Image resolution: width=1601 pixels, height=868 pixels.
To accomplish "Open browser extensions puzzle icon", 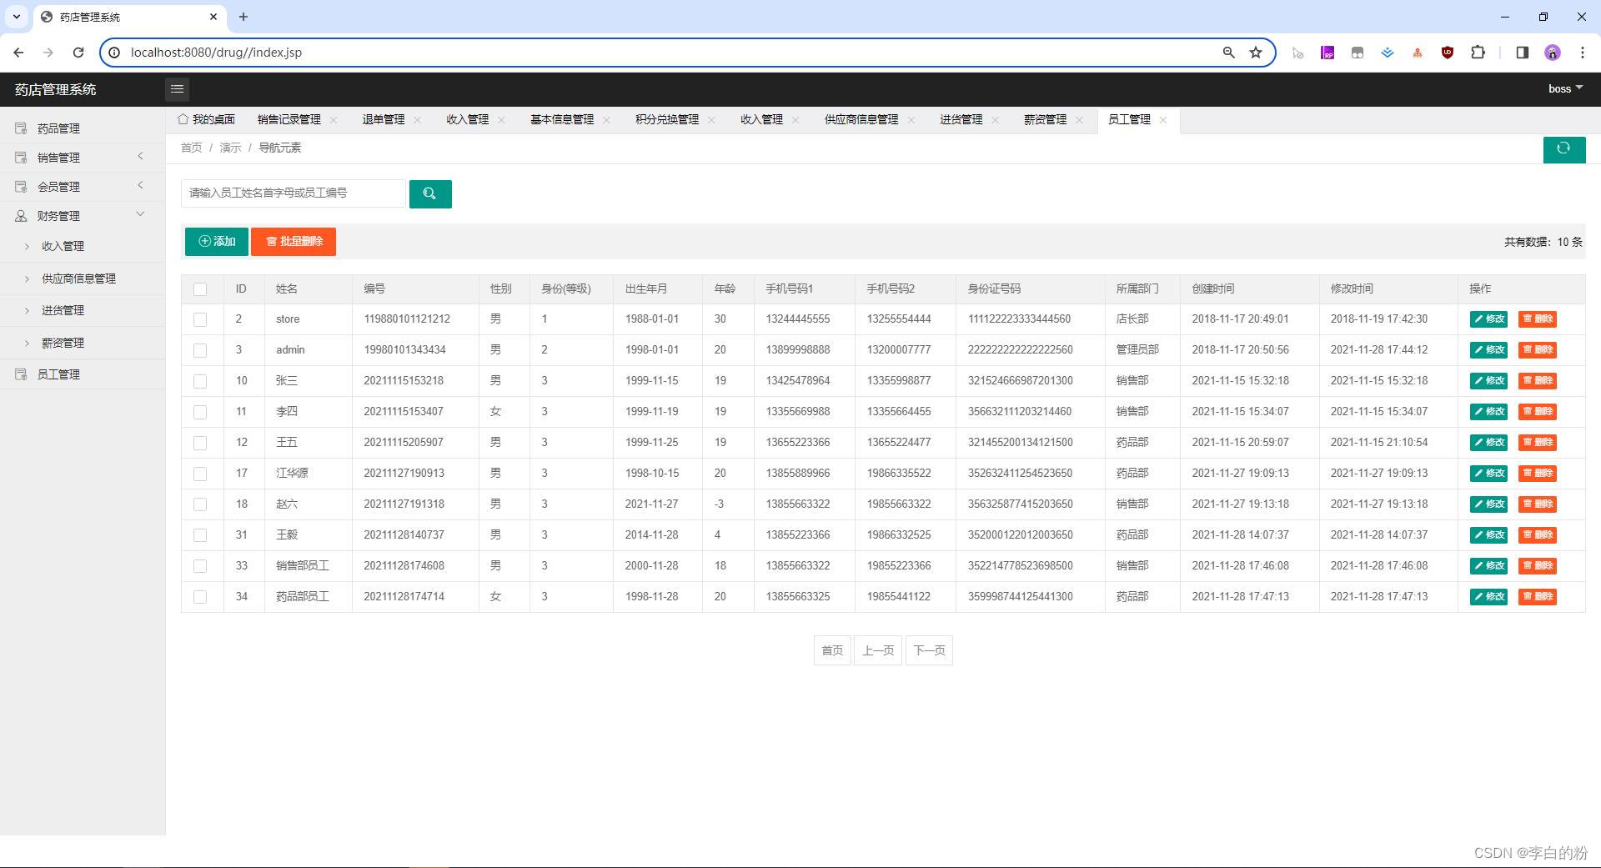I will pyautogui.click(x=1478, y=52).
